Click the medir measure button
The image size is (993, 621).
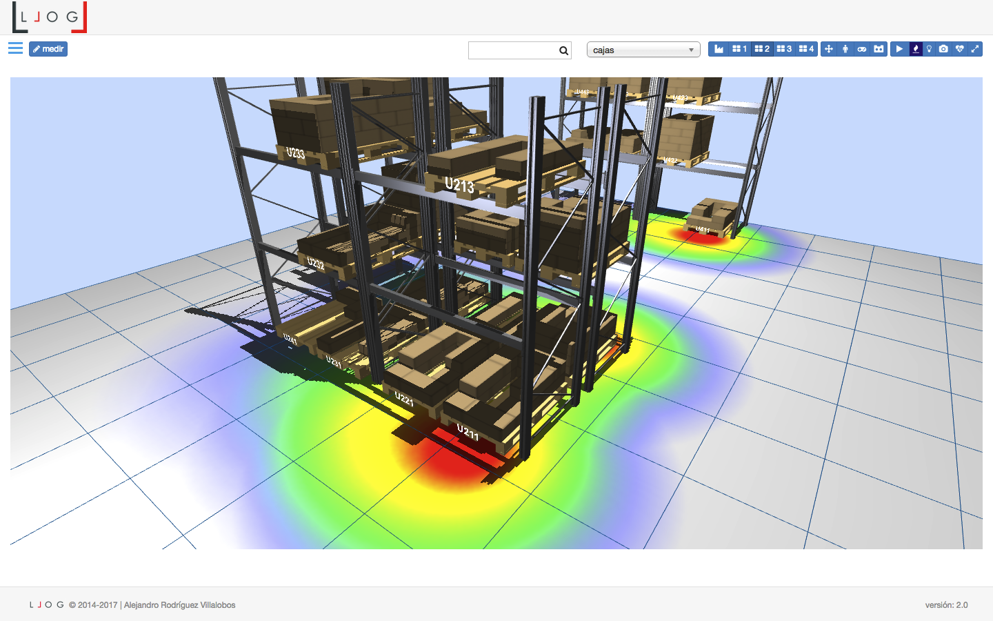pyautogui.click(x=48, y=49)
